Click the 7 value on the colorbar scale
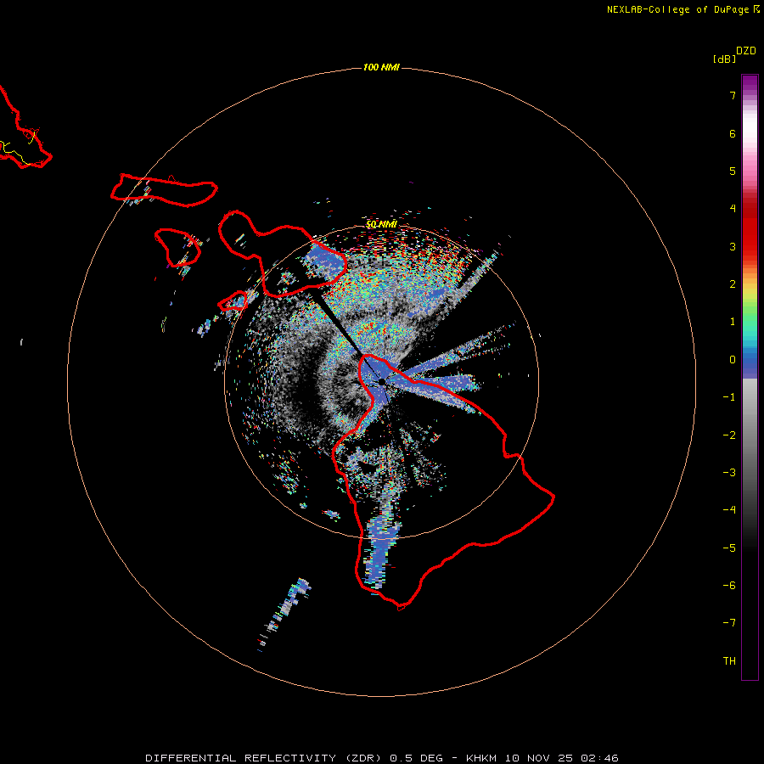Image resolution: width=764 pixels, height=764 pixels. tap(733, 95)
